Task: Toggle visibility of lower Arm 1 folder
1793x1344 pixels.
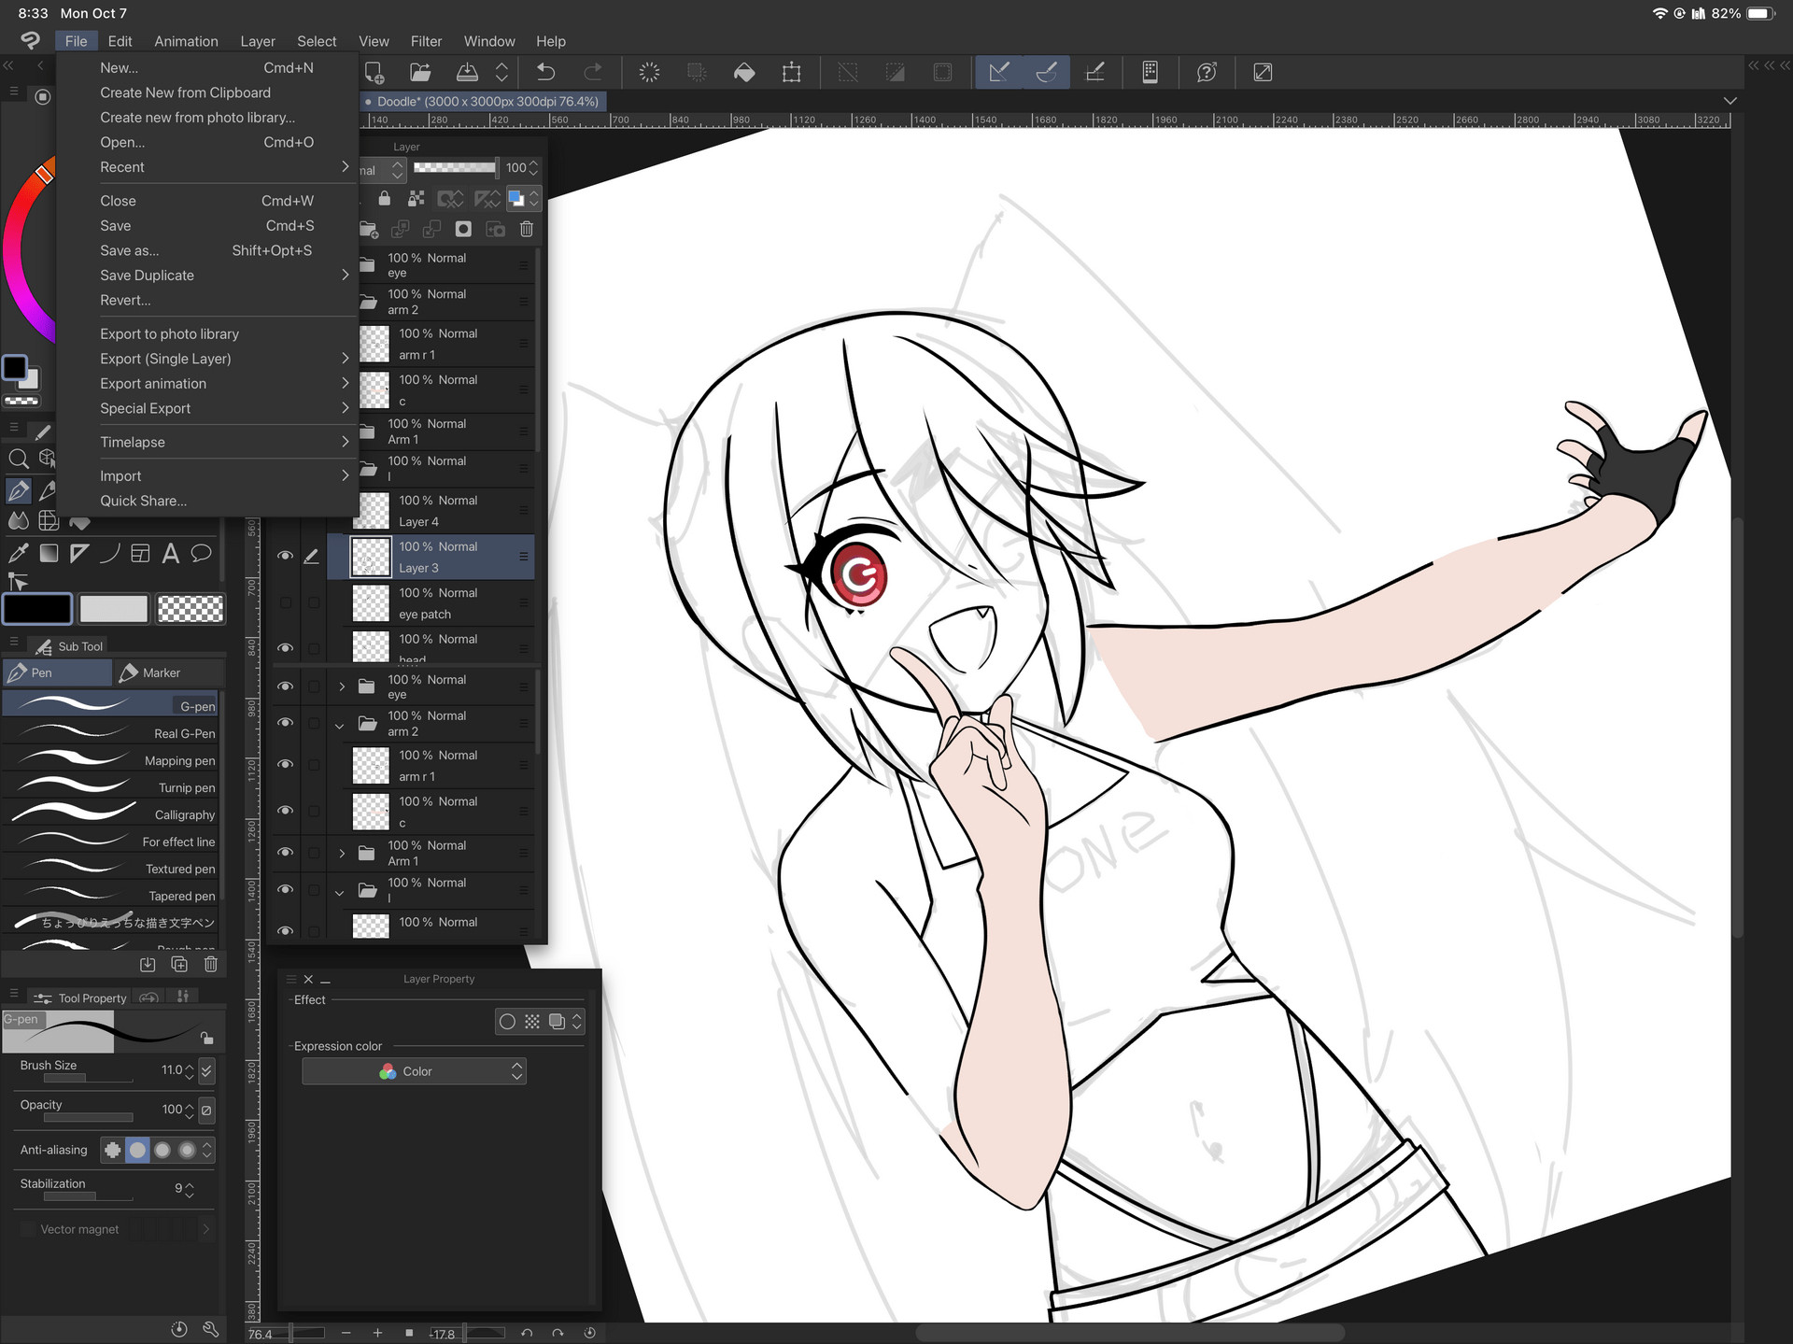Action: coord(286,853)
